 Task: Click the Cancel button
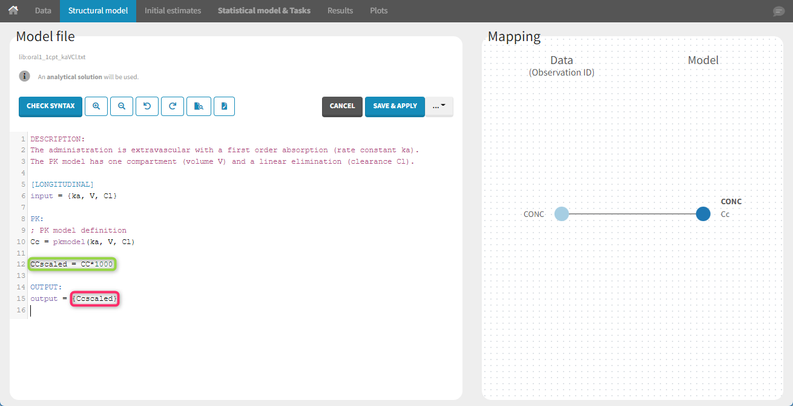tap(342, 106)
